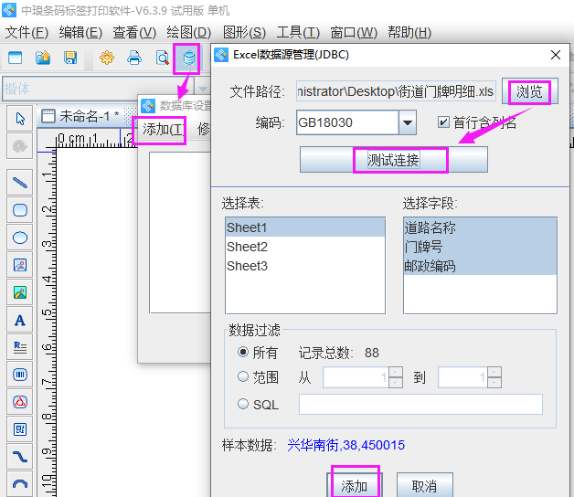Click the 楷体 font name field

(98, 89)
